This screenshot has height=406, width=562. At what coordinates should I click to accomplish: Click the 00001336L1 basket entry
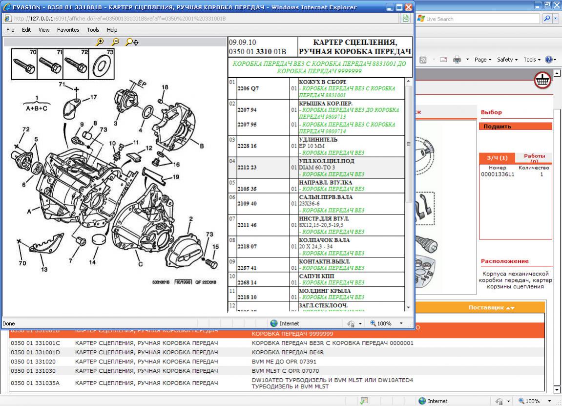pyautogui.click(x=498, y=174)
